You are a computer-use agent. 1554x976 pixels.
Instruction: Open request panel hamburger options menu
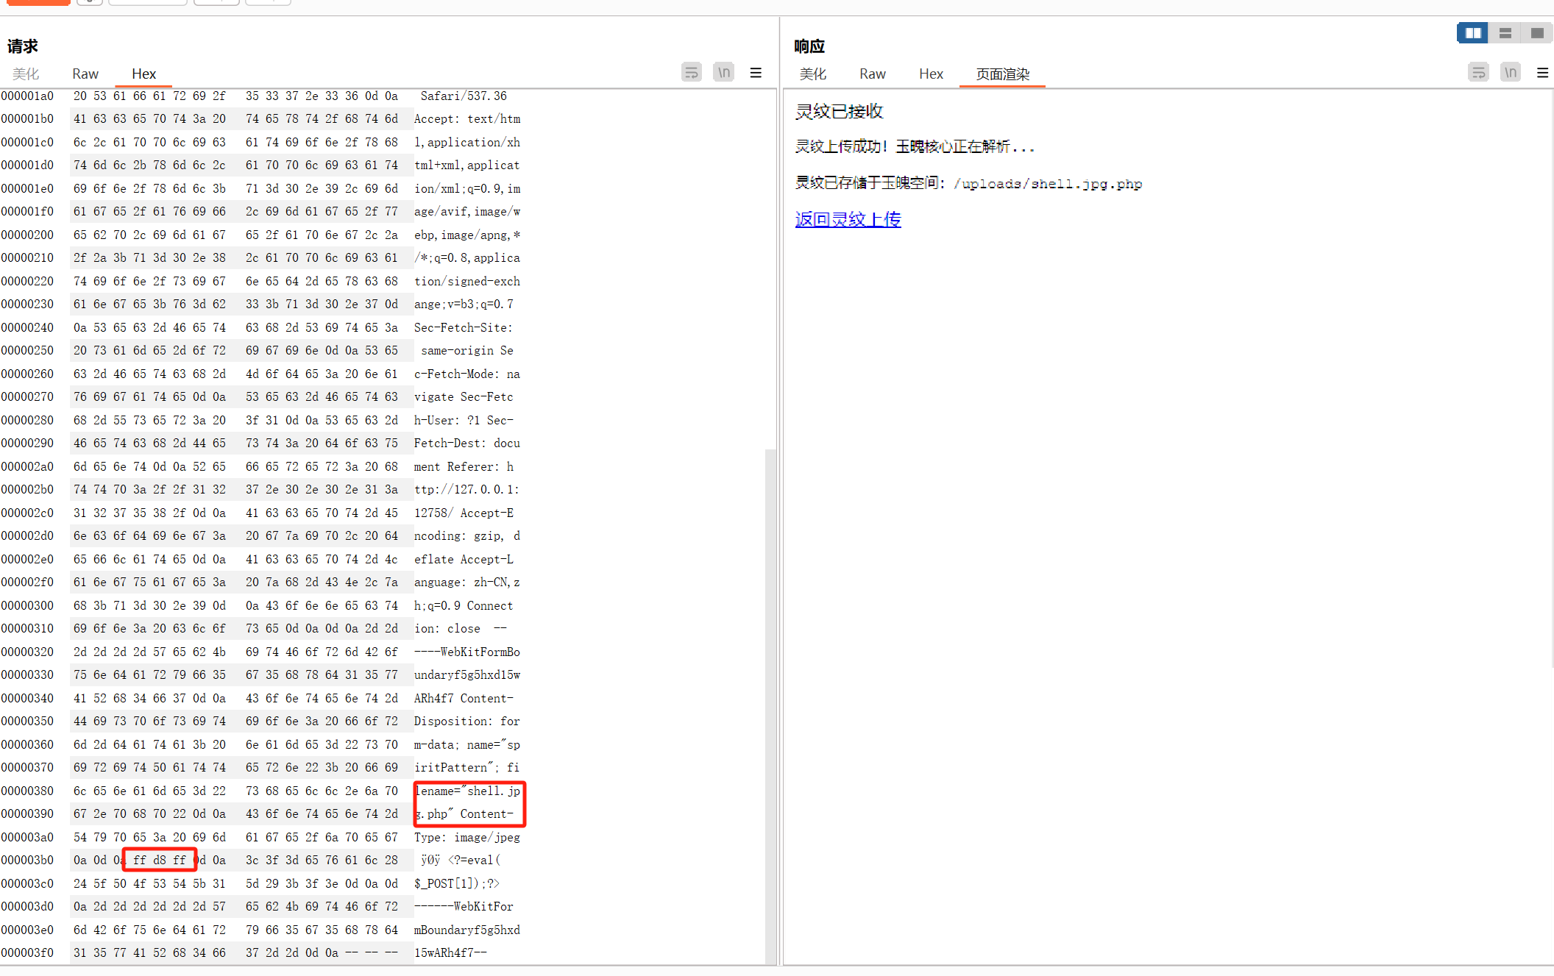pyautogui.click(x=756, y=72)
